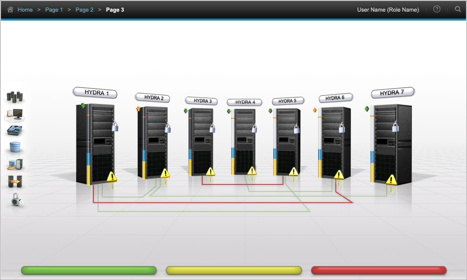The height and width of the screenshot is (280, 467).
Task: Open the User Name (Role Name) menu
Action: (388, 10)
